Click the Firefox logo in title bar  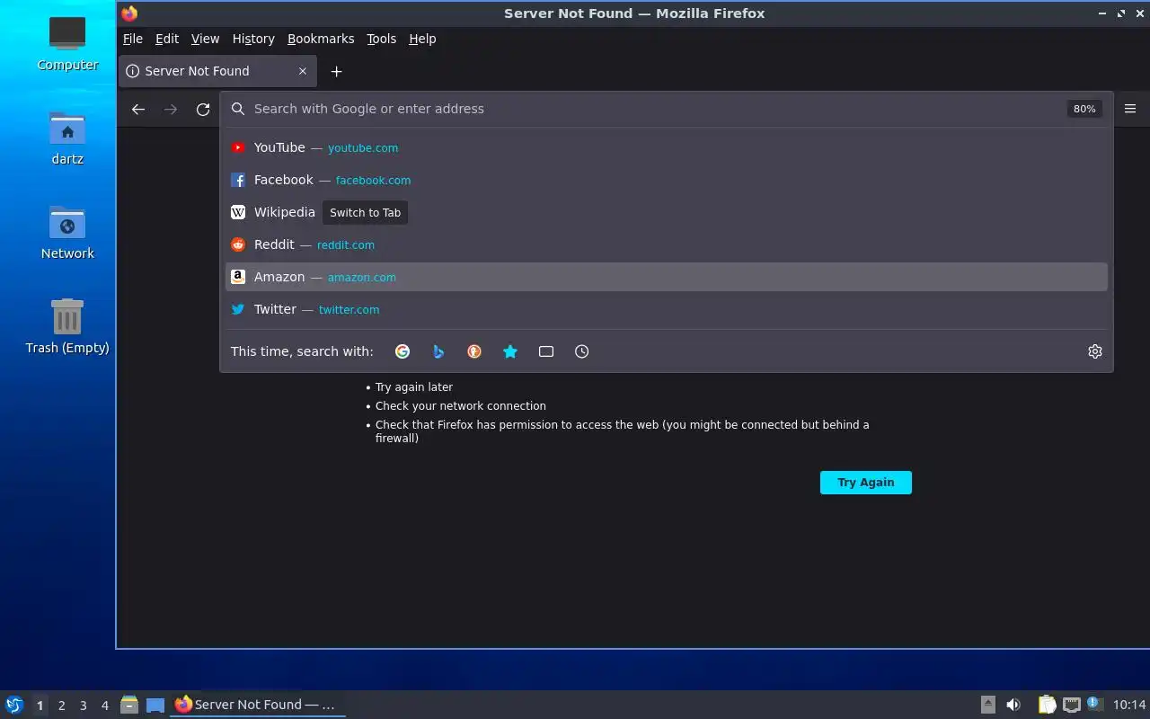click(x=130, y=13)
